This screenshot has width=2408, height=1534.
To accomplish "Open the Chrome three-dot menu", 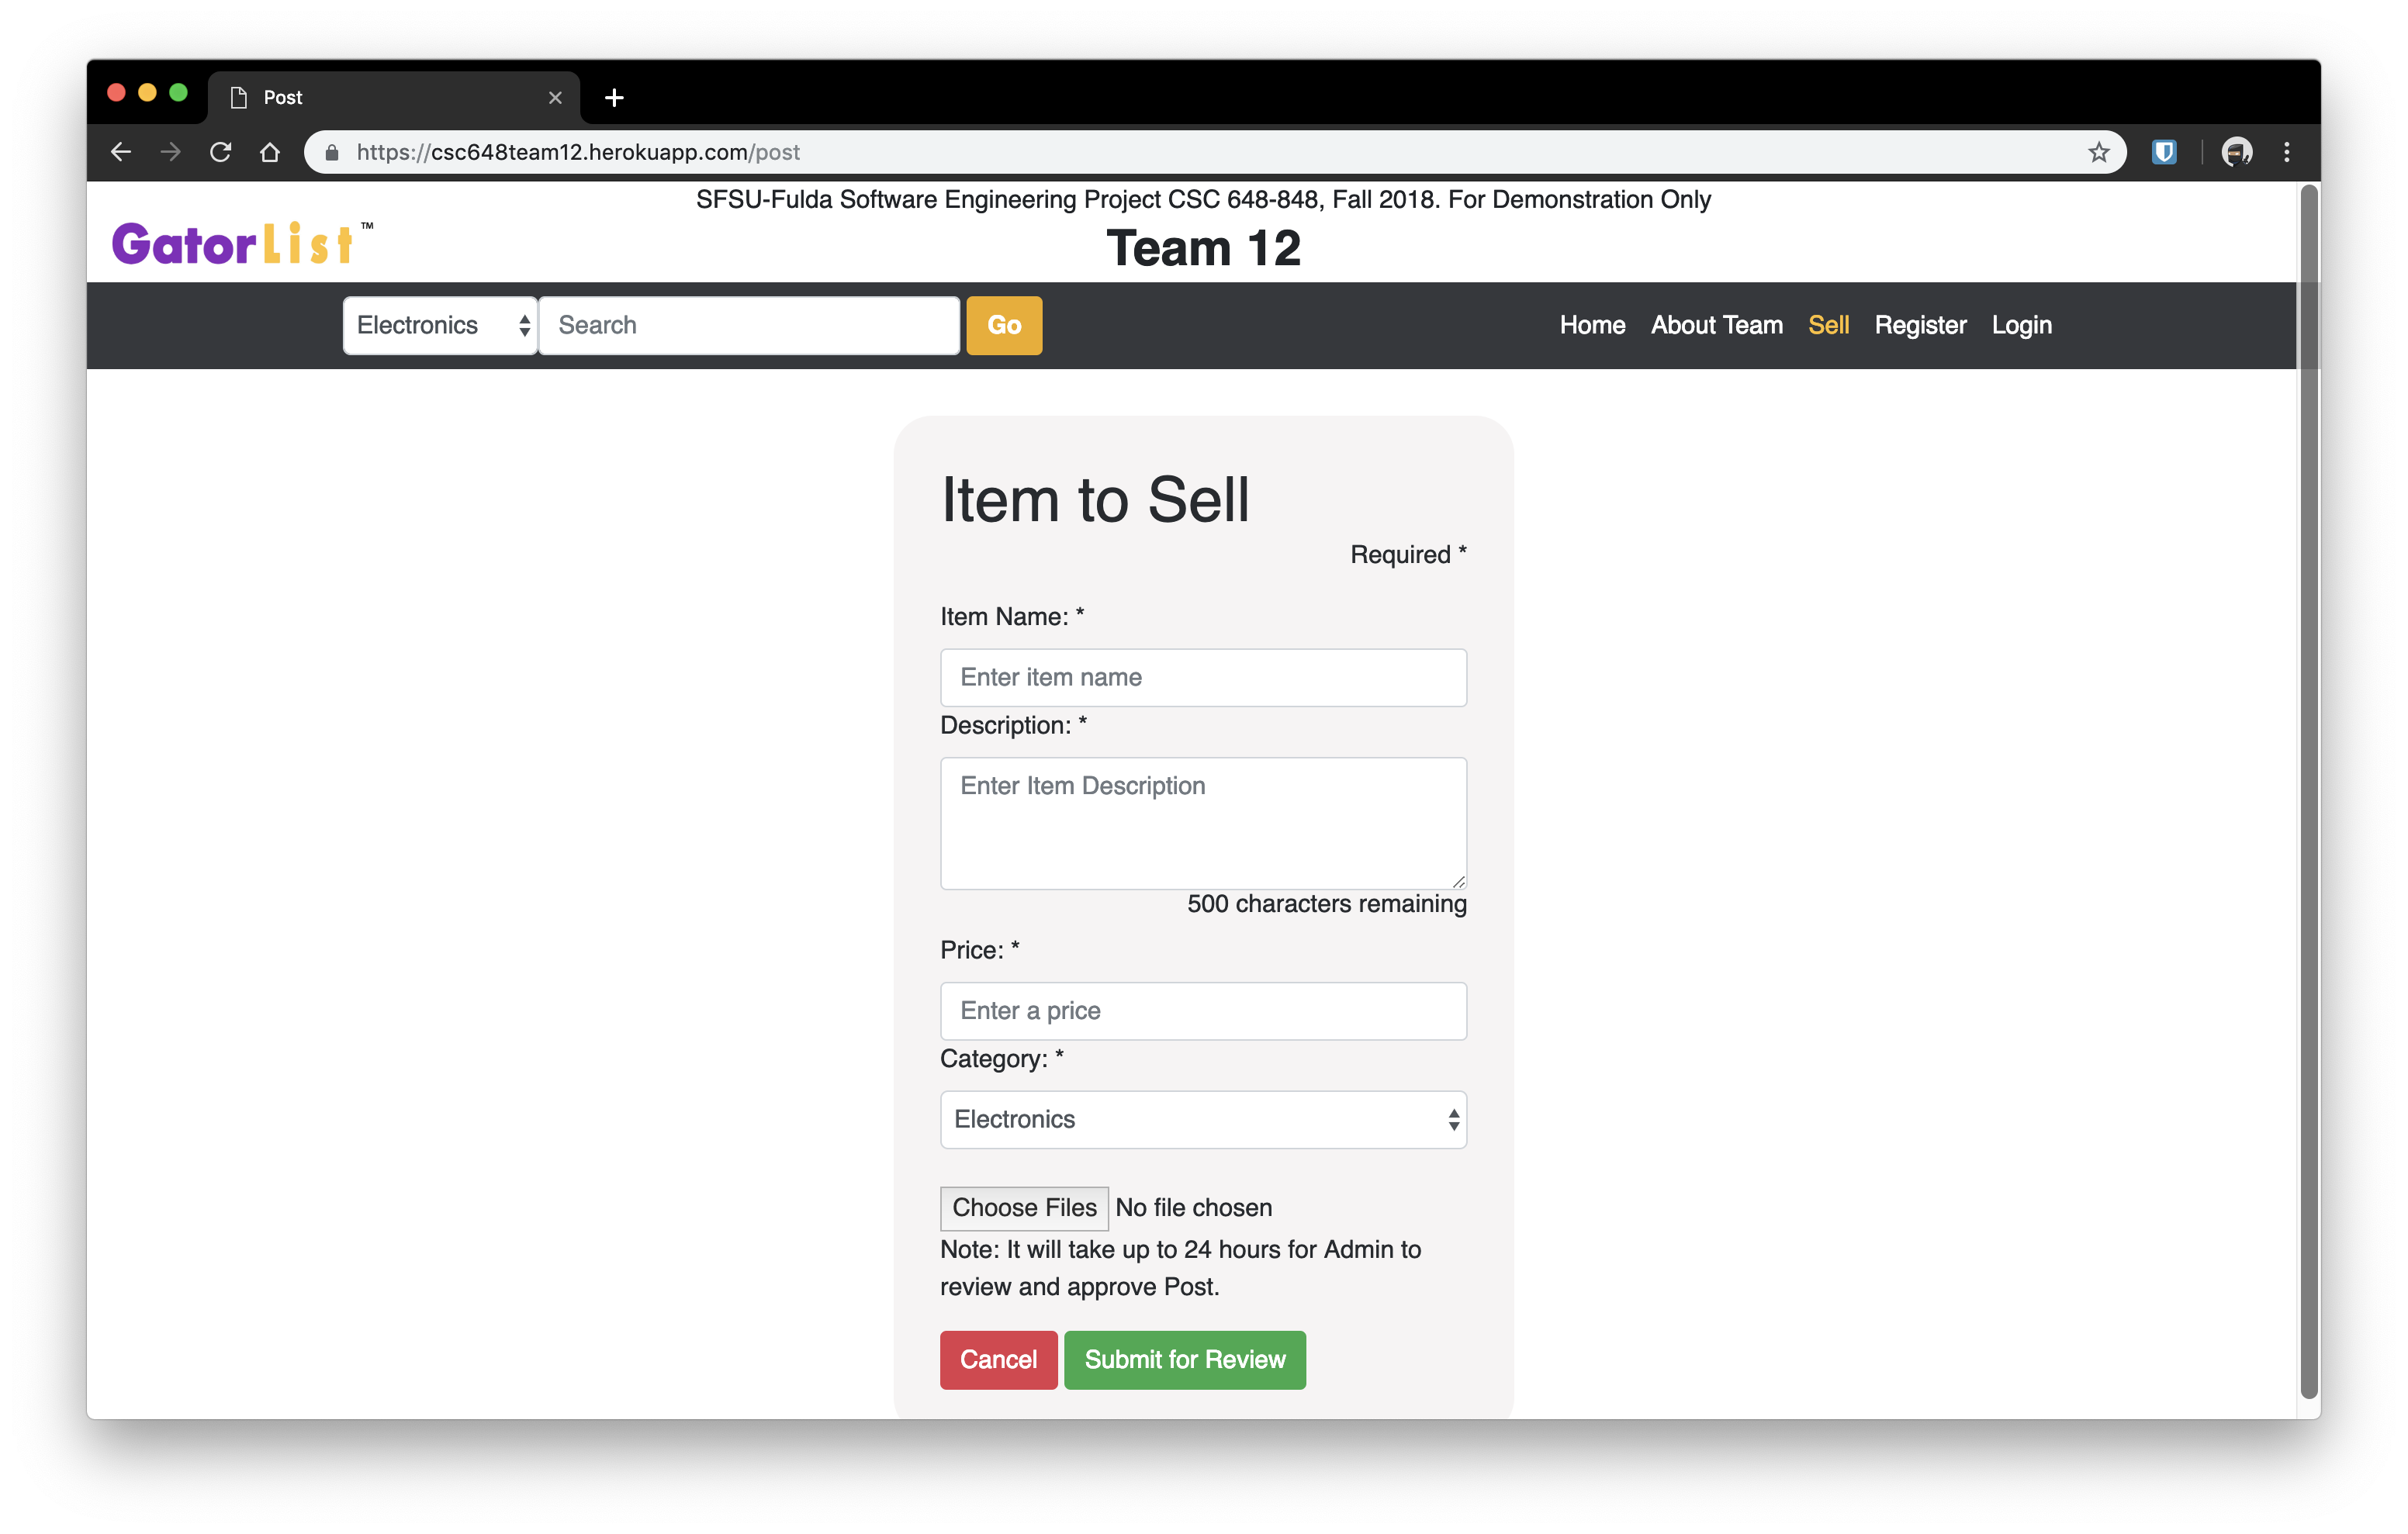I will tap(2286, 152).
